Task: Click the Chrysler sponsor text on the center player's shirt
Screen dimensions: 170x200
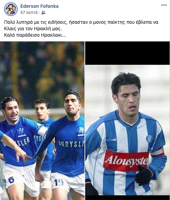Action: 71,144
